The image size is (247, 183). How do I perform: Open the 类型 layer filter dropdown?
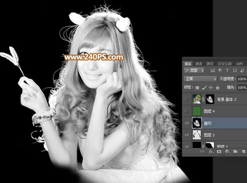pos(194,70)
